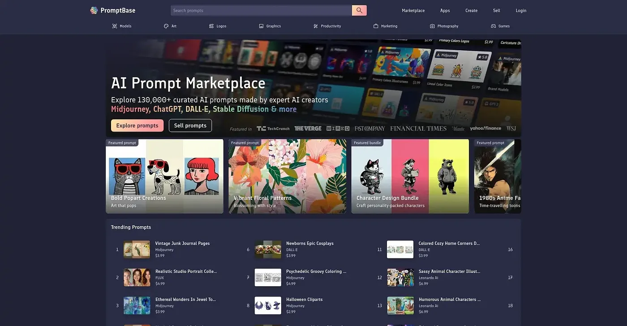Image resolution: width=627 pixels, height=326 pixels.
Task: Click the Login link
Action: coord(521,10)
